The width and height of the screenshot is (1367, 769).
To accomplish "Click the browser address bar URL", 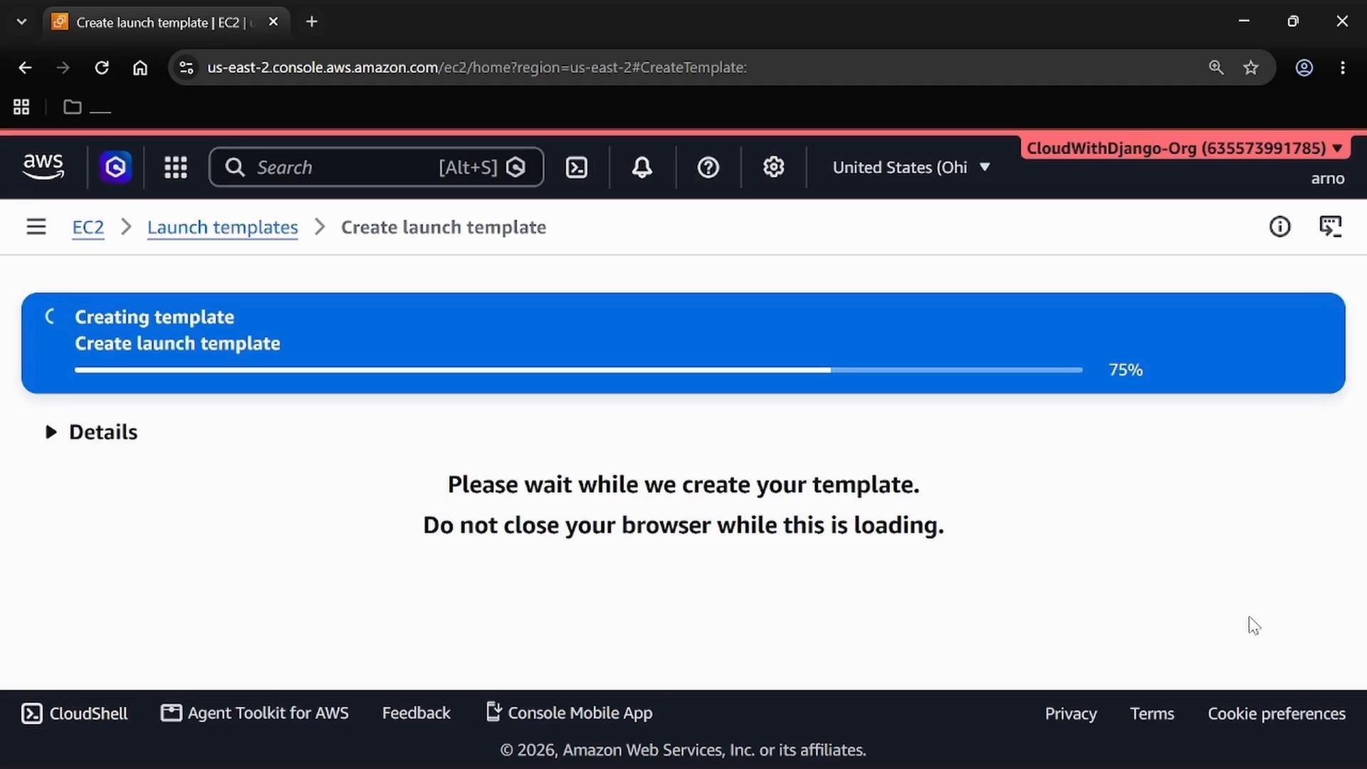I will point(477,68).
